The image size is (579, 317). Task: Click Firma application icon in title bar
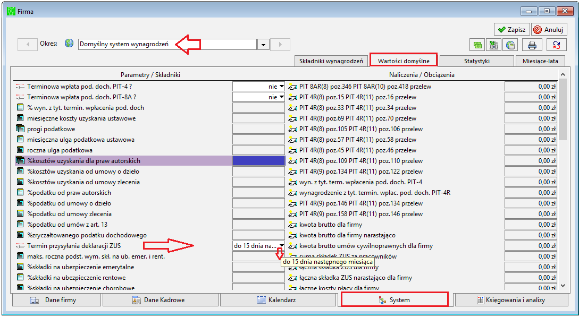pyautogui.click(x=11, y=11)
